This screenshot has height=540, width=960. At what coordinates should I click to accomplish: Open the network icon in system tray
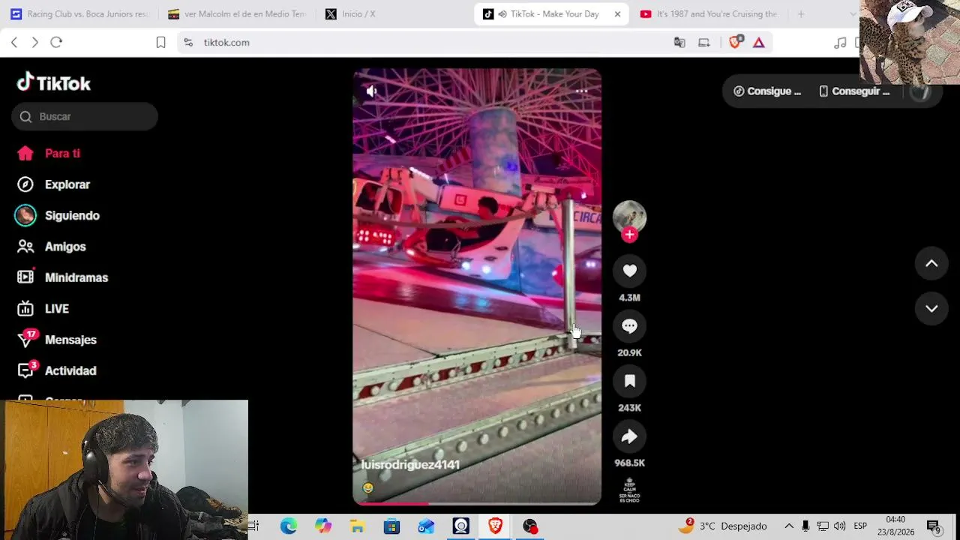point(823,526)
